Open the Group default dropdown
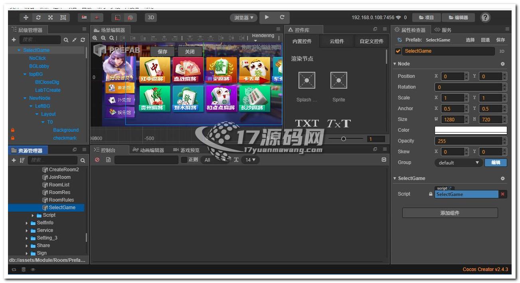The height and width of the screenshot is (283, 520). 458,162
